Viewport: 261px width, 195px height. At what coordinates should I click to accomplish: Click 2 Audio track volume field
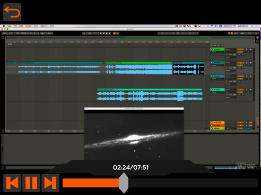click(x=240, y=65)
